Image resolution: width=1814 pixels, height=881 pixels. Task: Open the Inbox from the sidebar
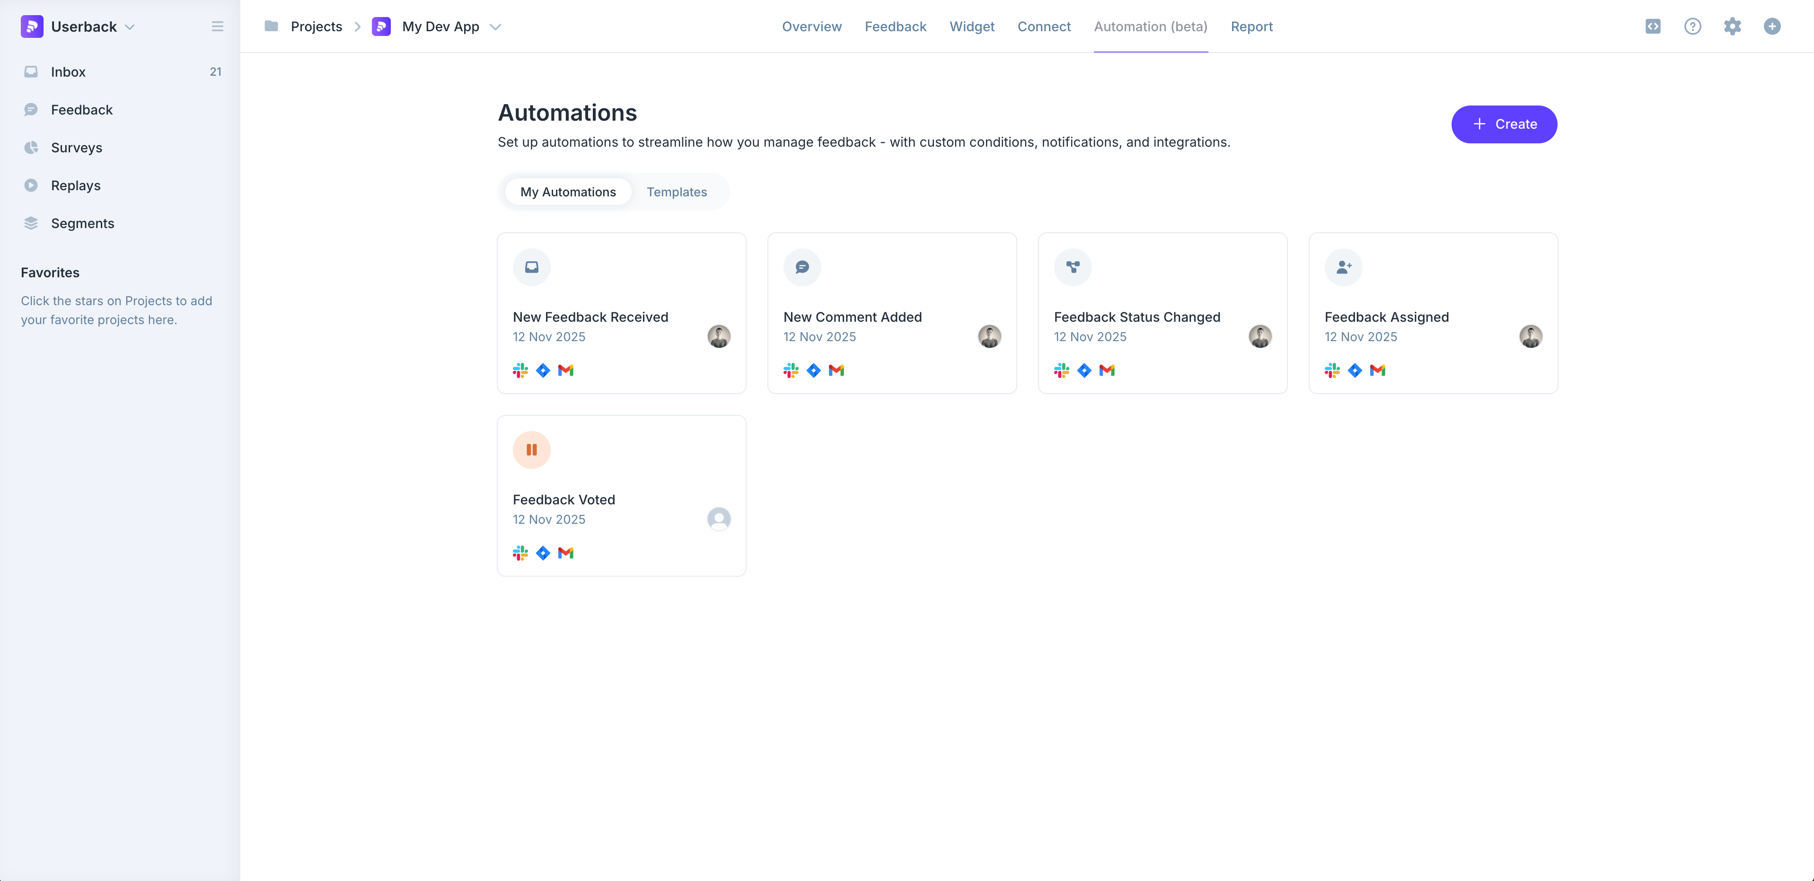pyautogui.click(x=121, y=72)
